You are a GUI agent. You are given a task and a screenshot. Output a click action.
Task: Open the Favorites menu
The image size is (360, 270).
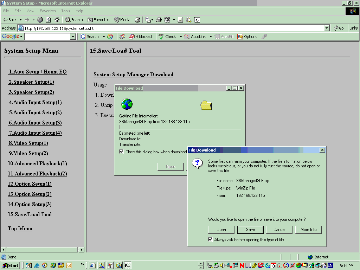[x=47, y=11]
